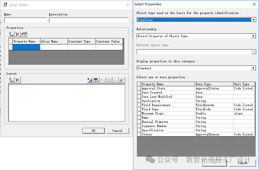Click the red delete icon in Layout section
The height and width of the screenshot is (170, 259).
pos(17,80)
